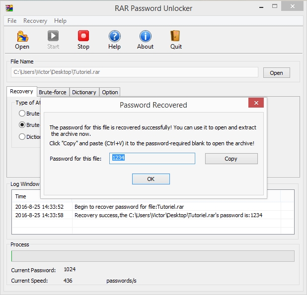Image resolution: width=307 pixels, height=295 pixels.
Task: Switch to the Brute-force tab
Action: tap(53, 92)
